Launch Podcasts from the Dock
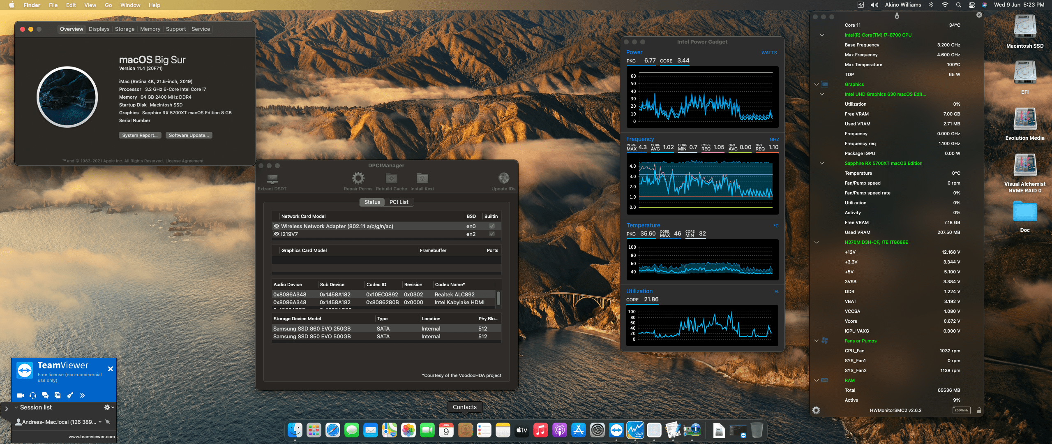The height and width of the screenshot is (444, 1052). point(560,430)
